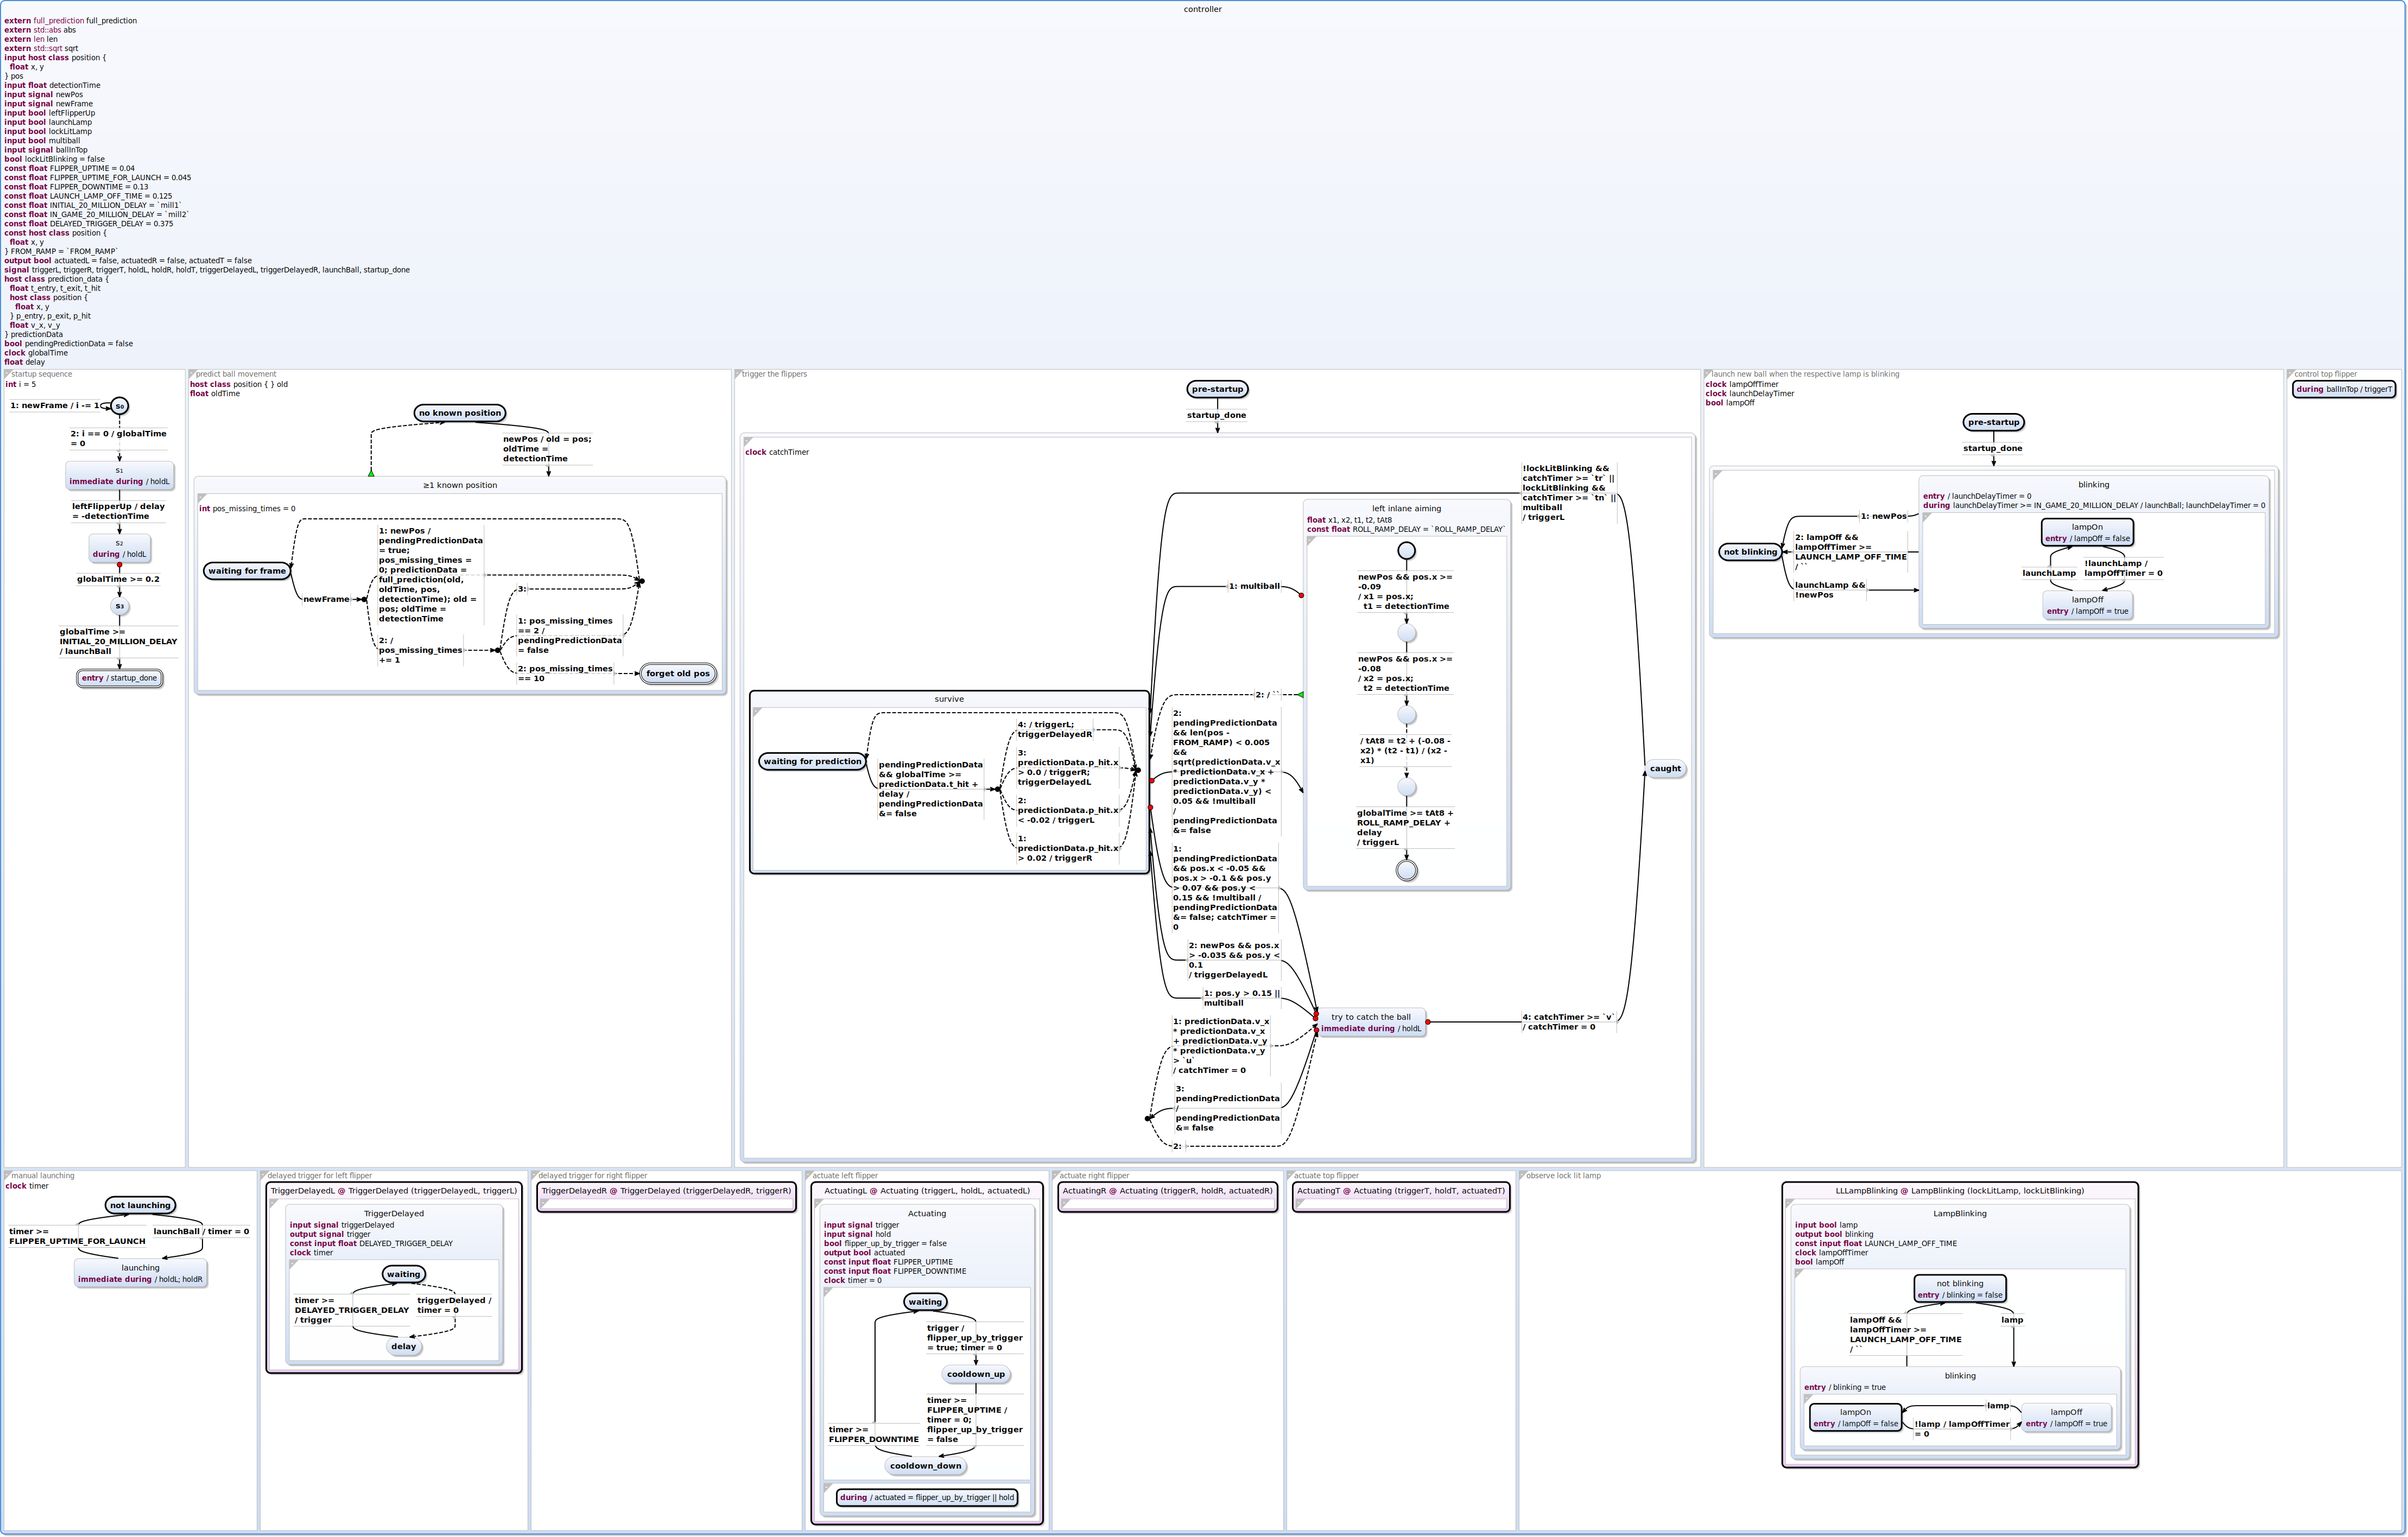2408x1537 pixels.
Task: Select the 'forget old pos' final state
Action: pyautogui.click(x=678, y=674)
